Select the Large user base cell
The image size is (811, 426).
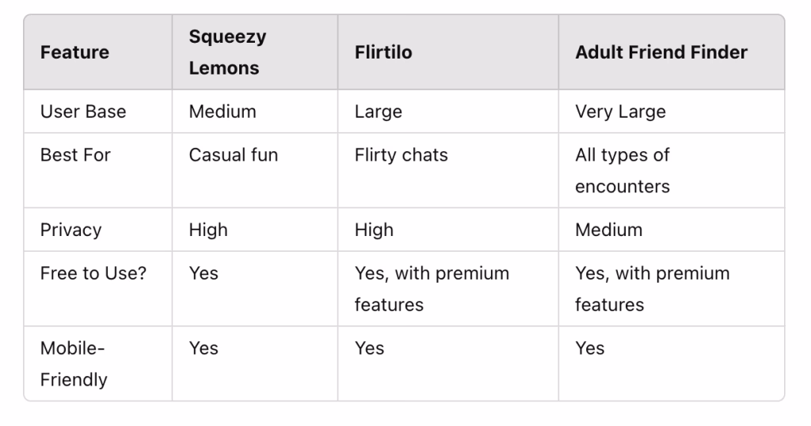pyautogui.click(x=378, y=112)
